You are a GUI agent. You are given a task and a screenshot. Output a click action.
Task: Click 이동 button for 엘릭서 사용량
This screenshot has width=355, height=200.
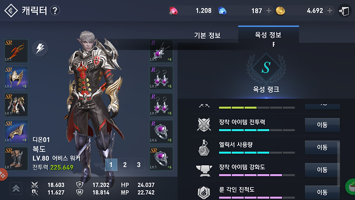click(x=322, y=147)
